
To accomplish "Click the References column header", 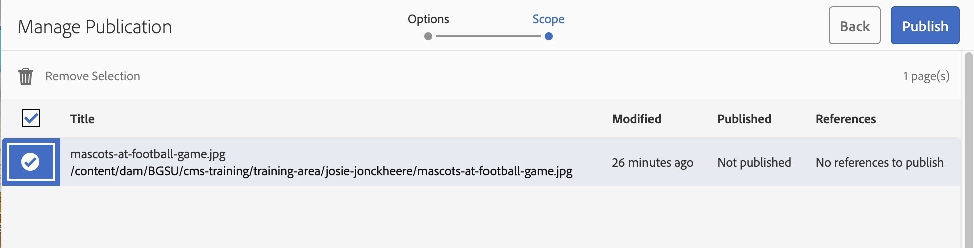I will pyautogui.click(x=846, y=119).
